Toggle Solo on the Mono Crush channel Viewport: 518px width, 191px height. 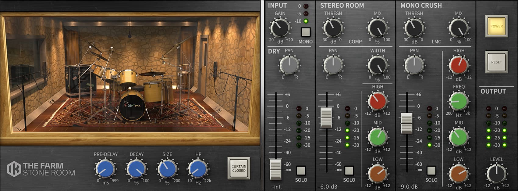[x=431, y=170]
